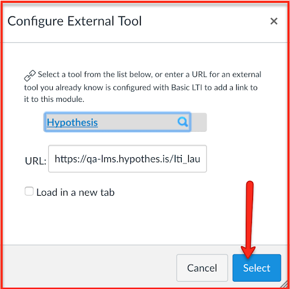Click the gray area right of the Hypothesis entry
Screen dimensions: 290x289
[x=199, y=122]
